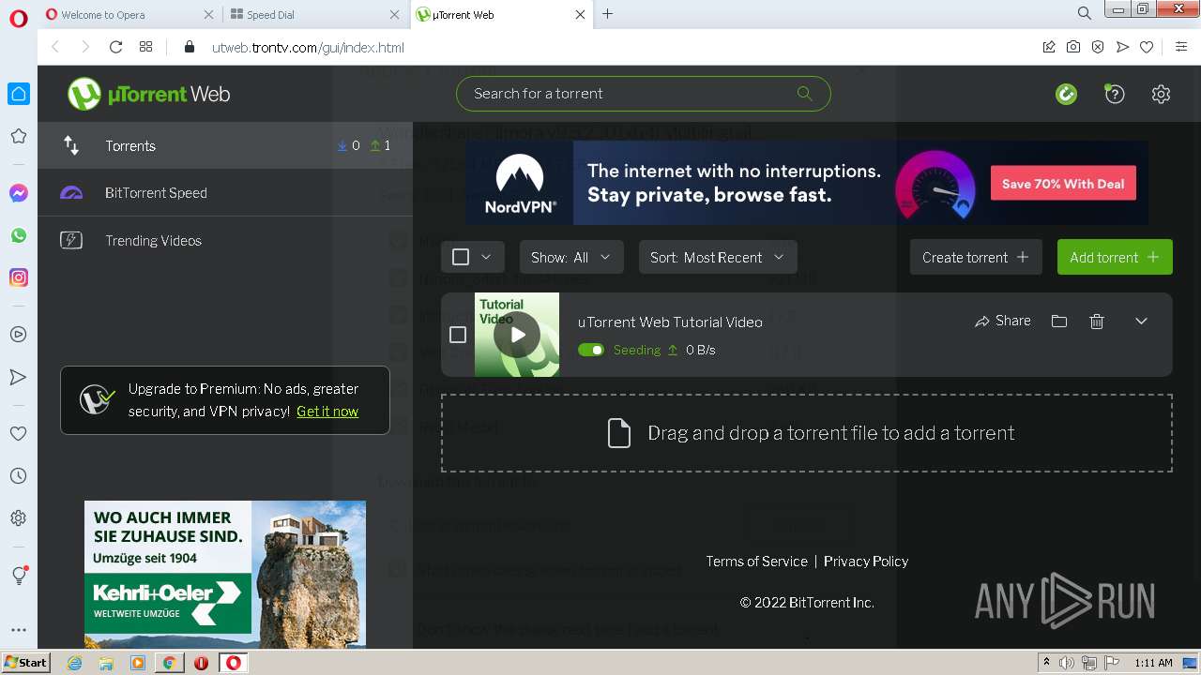Share the uTorrent Web Tutorial Video
The height and width of the screenshot is (675, 1201).
click(x=1003, y=321)
